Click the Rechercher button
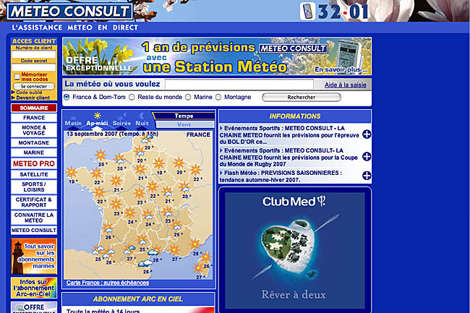This screenshot has height=313, width=470. pos(302,97)
